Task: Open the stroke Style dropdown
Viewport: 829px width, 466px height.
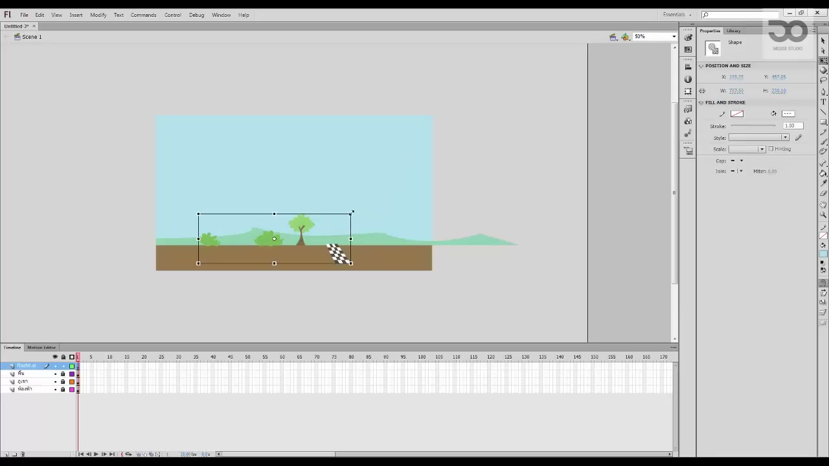Action: [758, 138]
